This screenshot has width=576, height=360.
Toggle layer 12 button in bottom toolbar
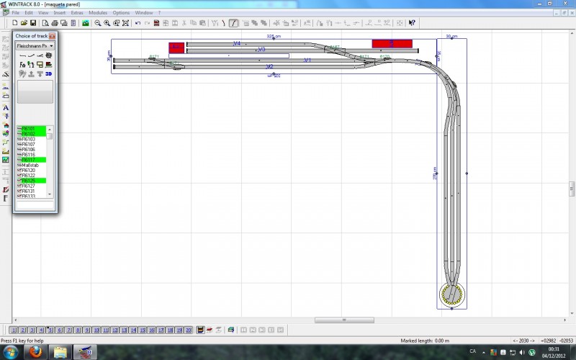point(114,330)
